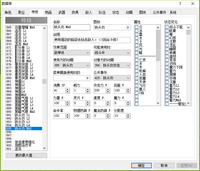
Task: Decrease 分散度 value with down arrow
Action: (128, 117)
